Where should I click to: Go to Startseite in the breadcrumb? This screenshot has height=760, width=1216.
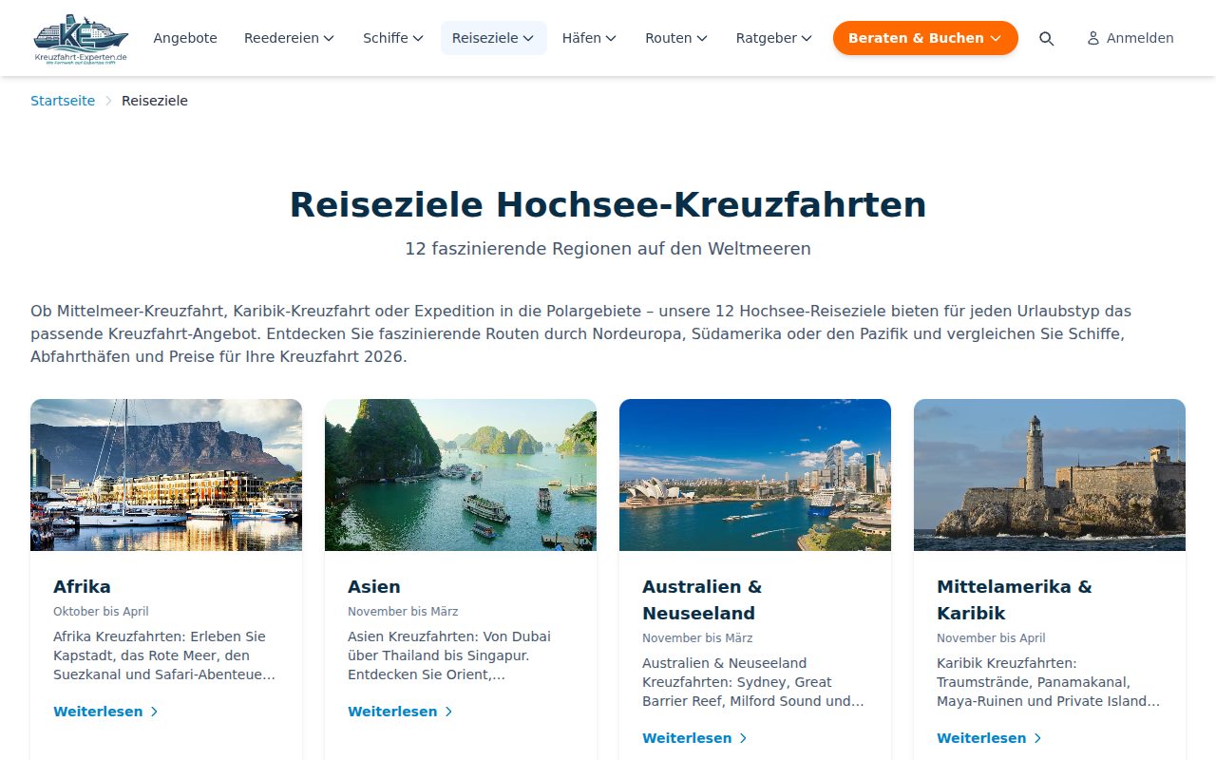tap(63, 101)
